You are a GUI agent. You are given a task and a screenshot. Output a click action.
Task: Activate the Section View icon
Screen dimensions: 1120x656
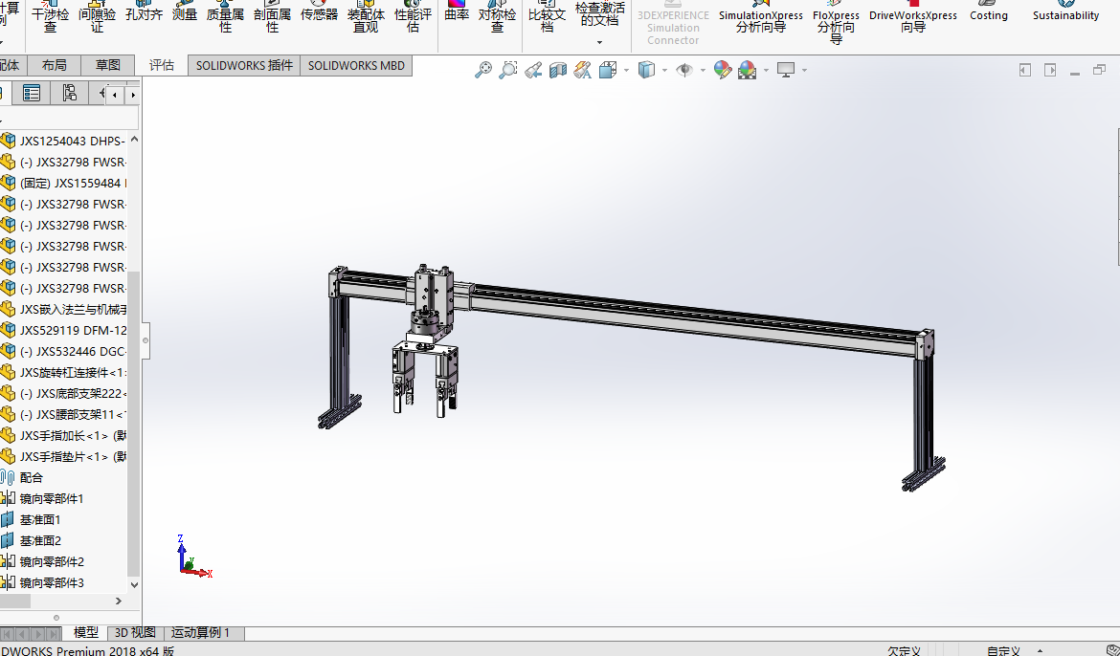pos(557,70)
